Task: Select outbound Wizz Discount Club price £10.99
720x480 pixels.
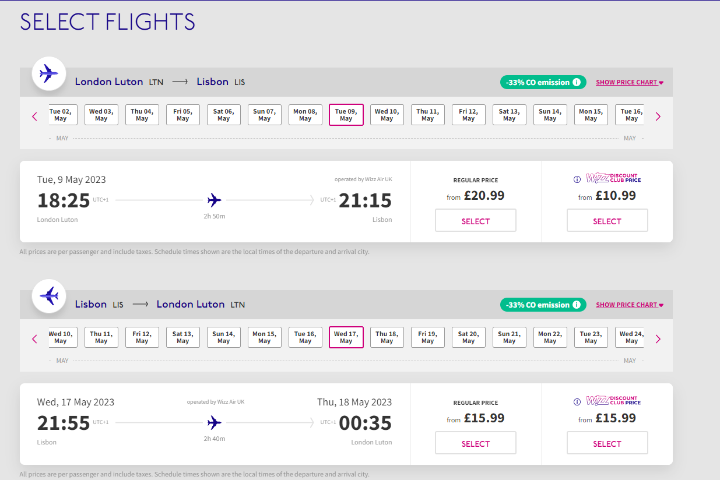Action: (607, 221)
